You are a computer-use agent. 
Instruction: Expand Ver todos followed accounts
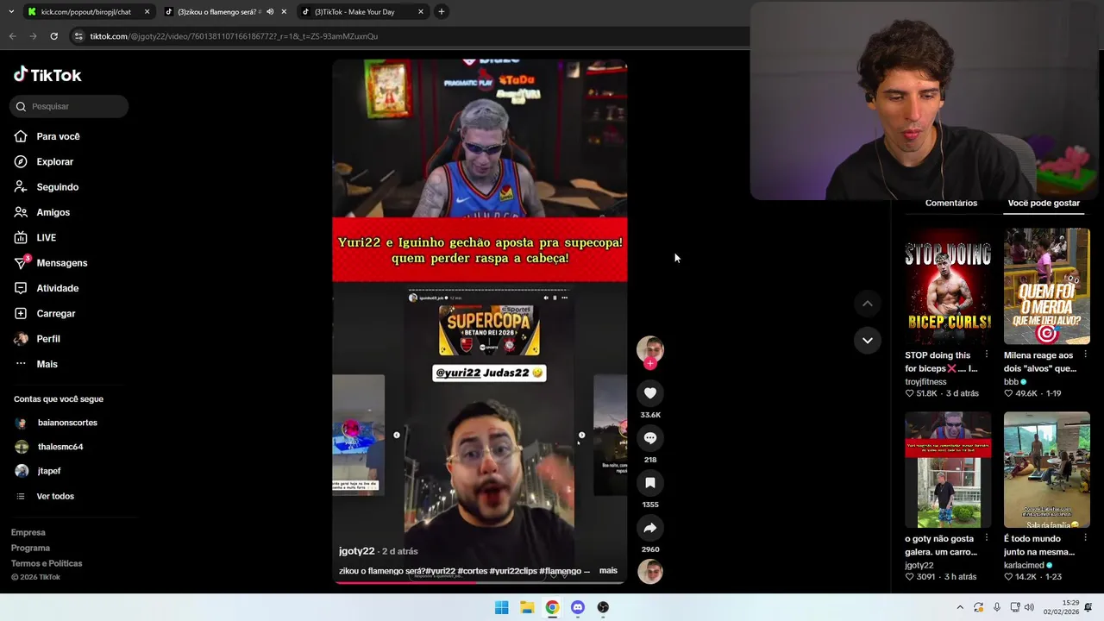coord(55,496)
